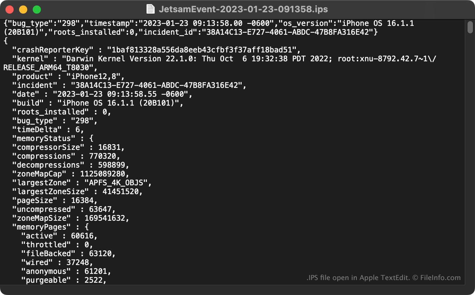Click the "compressions" : 770320 line

pos(66,156)
